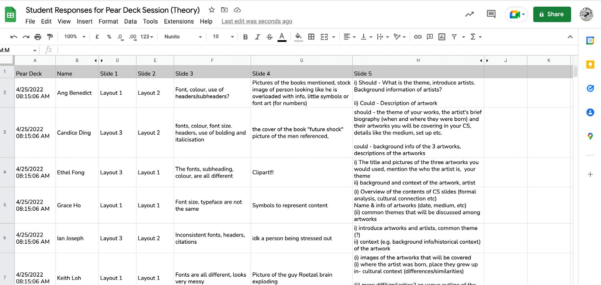Toggle strikethrough formatting

269,37
